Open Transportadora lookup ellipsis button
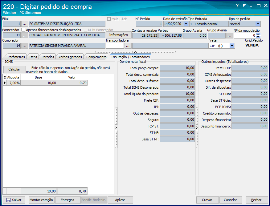Screen dimensions: 270x206 pos(128,46)
